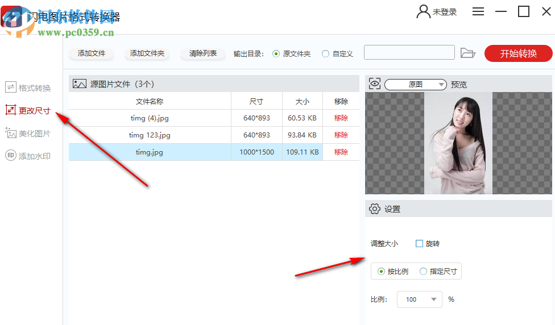This screenshot has height=325, width=555.
Task: Click the 尺寸 column header
Action: [256, 101]
